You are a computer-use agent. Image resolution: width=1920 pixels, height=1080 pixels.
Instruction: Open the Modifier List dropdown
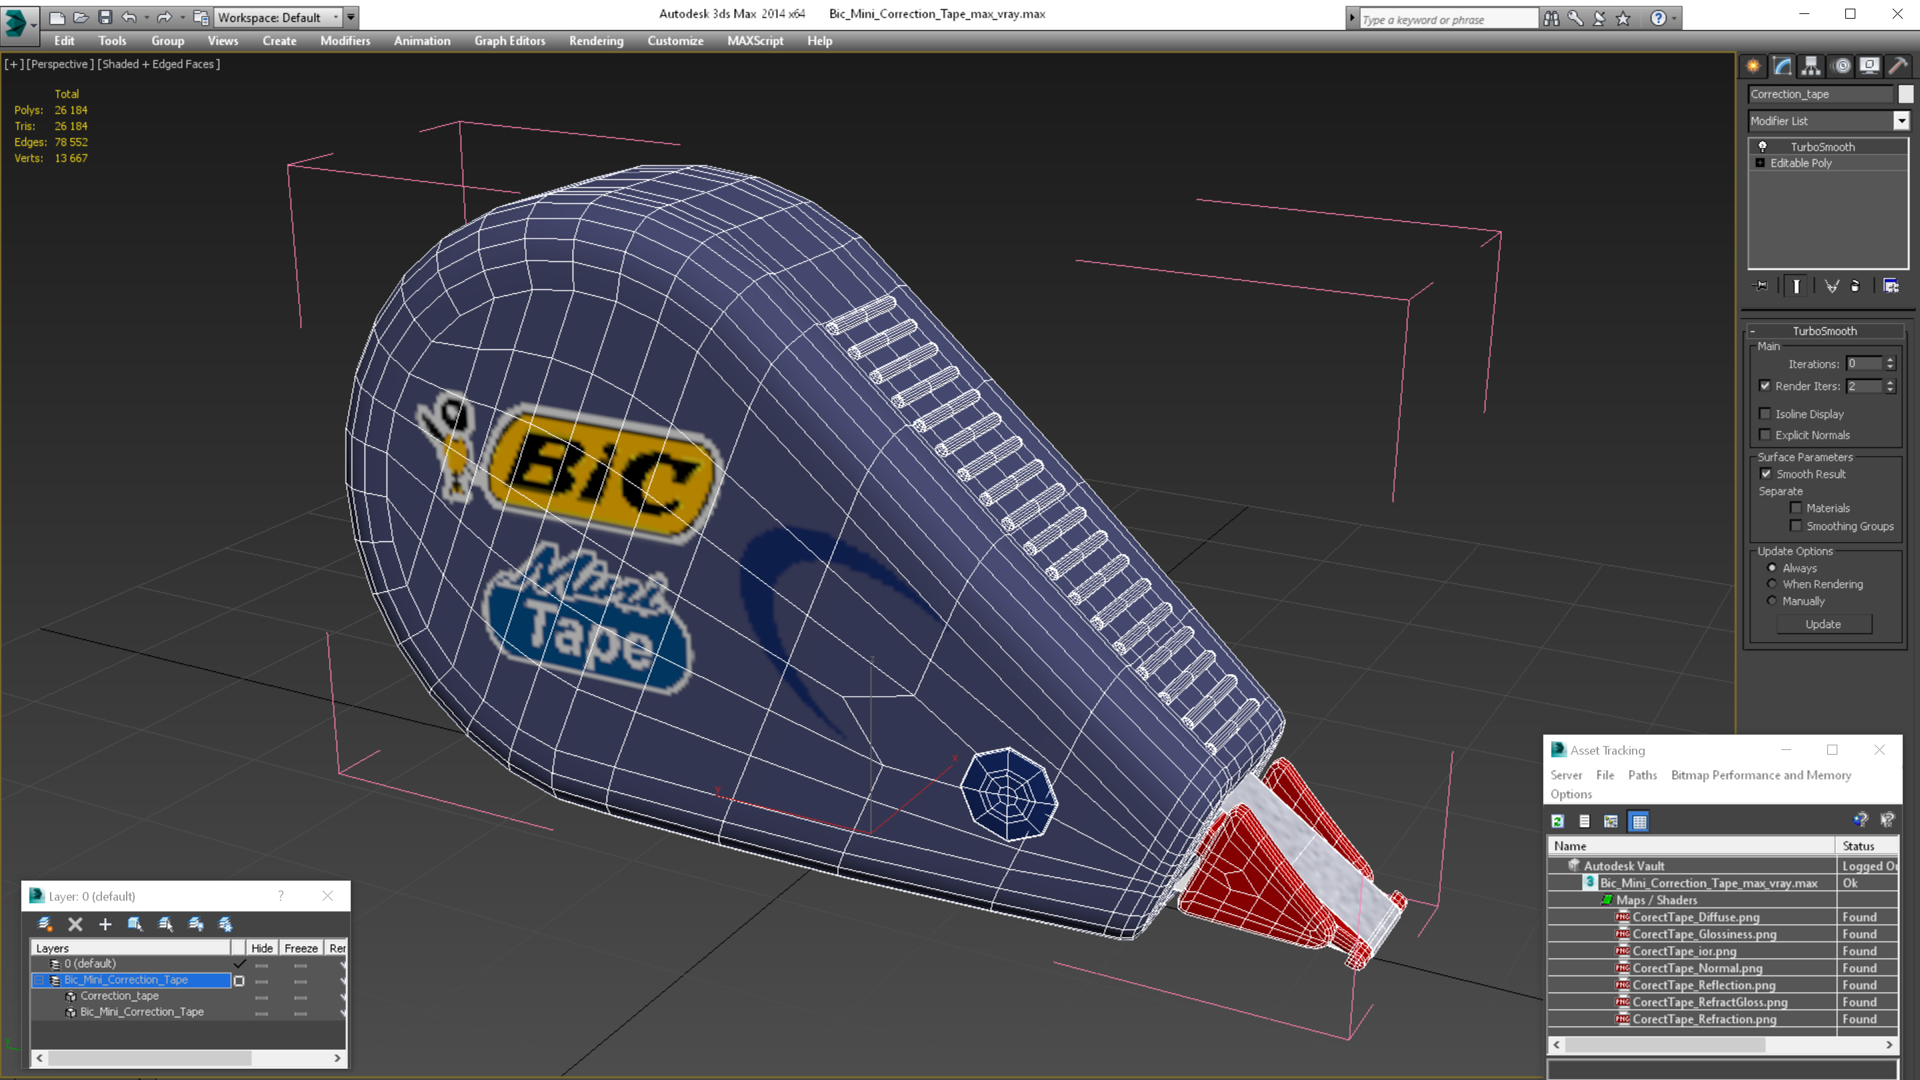pyautogui.click(x=1900, y=120)
